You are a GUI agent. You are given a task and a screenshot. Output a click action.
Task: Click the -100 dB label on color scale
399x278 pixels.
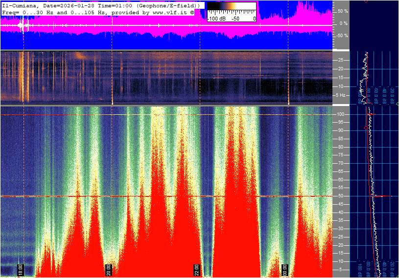[216, 19]
